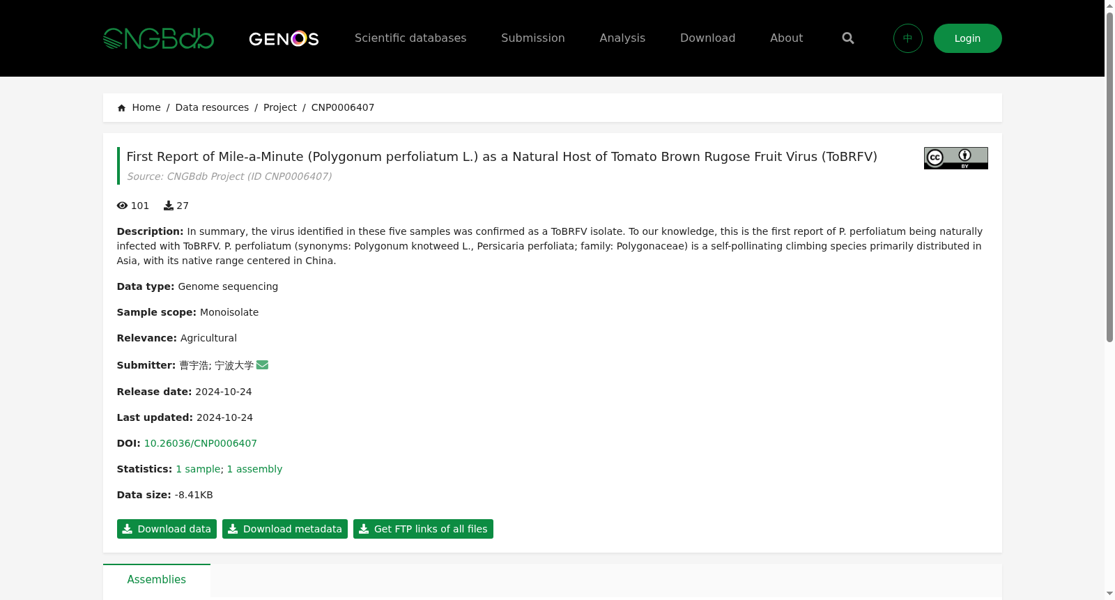The image size is (1115, 600).
Task: Open the Analysis menu
Action: (622, 38)
